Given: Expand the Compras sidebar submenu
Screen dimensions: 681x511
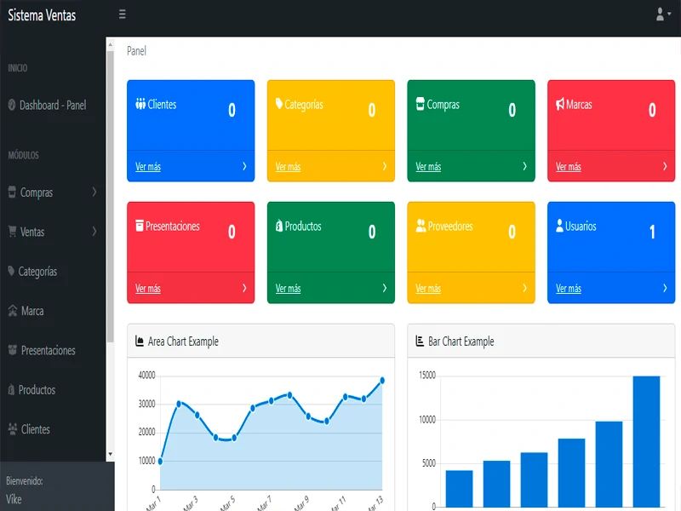Looking at the screenshot, I should pos(51,192).
